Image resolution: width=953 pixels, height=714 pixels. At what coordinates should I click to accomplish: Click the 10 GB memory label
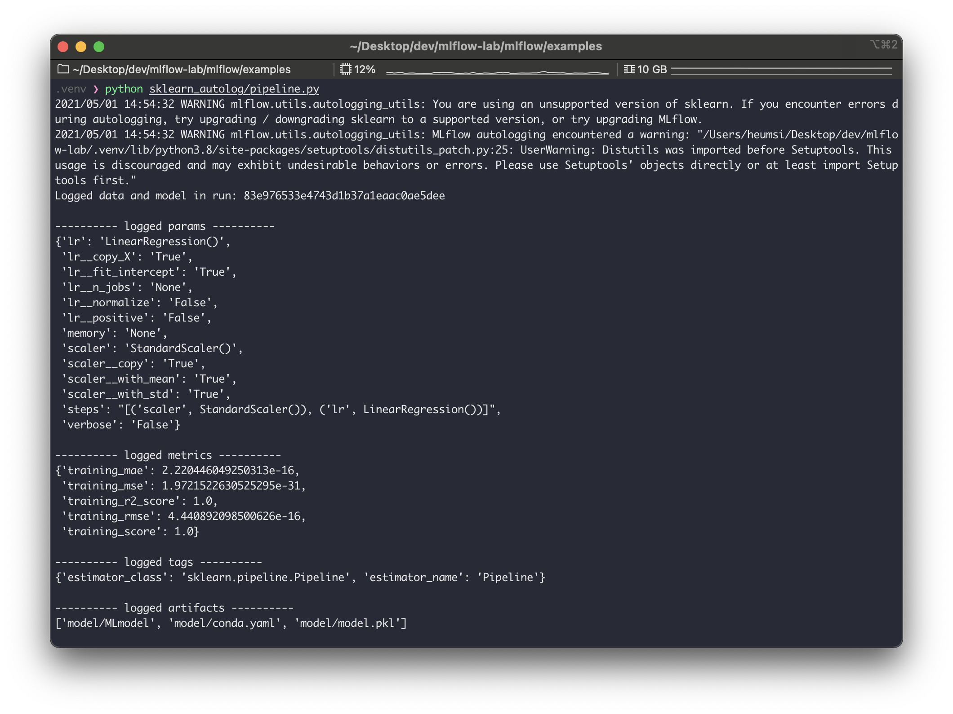(652, 70)
